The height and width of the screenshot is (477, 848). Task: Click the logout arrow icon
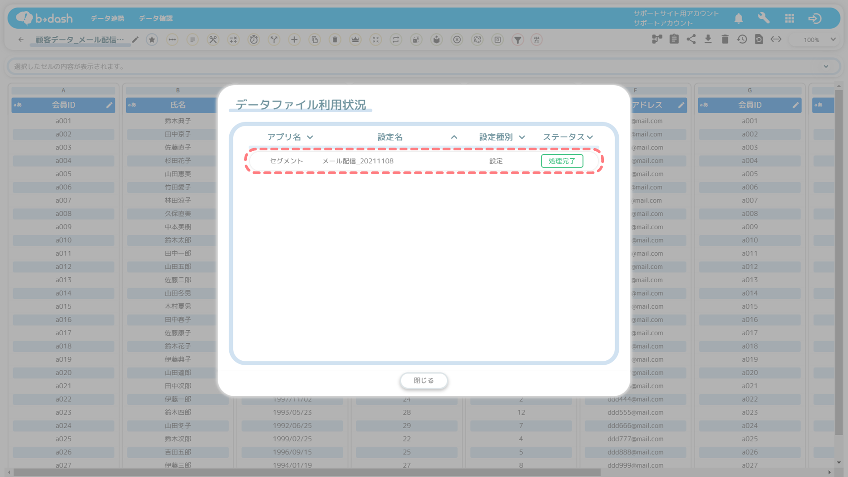pyautogui.click(x=815, y=18)
